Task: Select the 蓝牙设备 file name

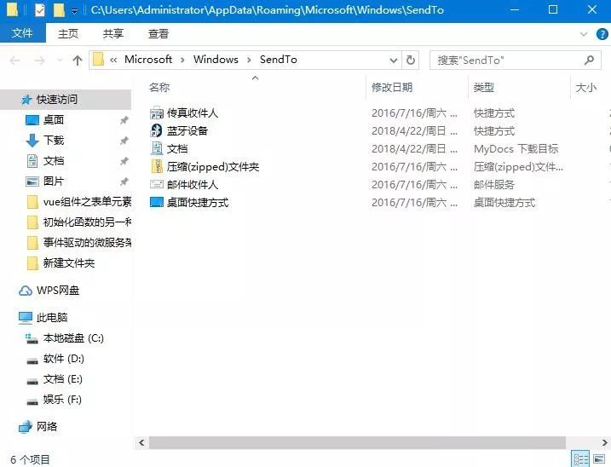Action: coord(187,131)
